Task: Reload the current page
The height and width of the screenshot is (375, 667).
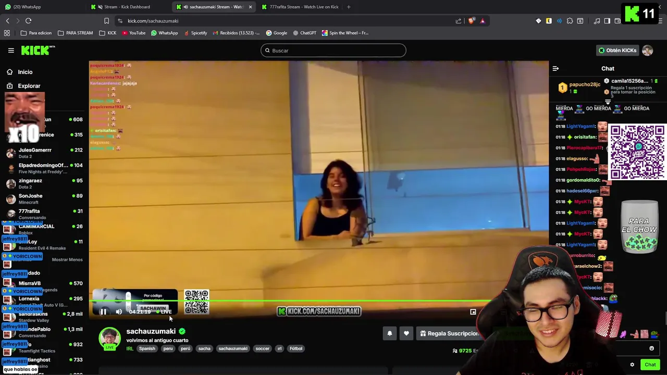Action: coord(29,21)
